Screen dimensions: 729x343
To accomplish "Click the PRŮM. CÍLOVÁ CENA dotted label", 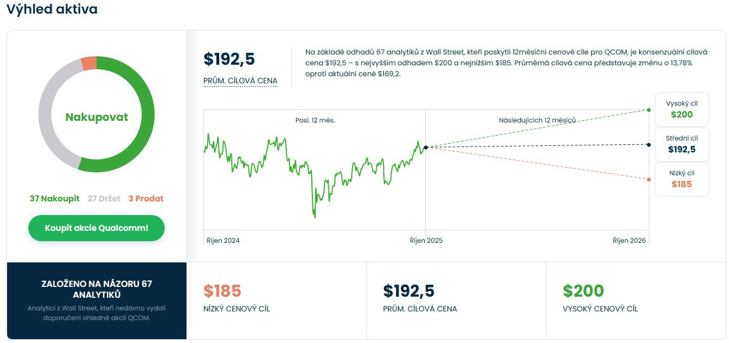I will [x=240, y=81].
